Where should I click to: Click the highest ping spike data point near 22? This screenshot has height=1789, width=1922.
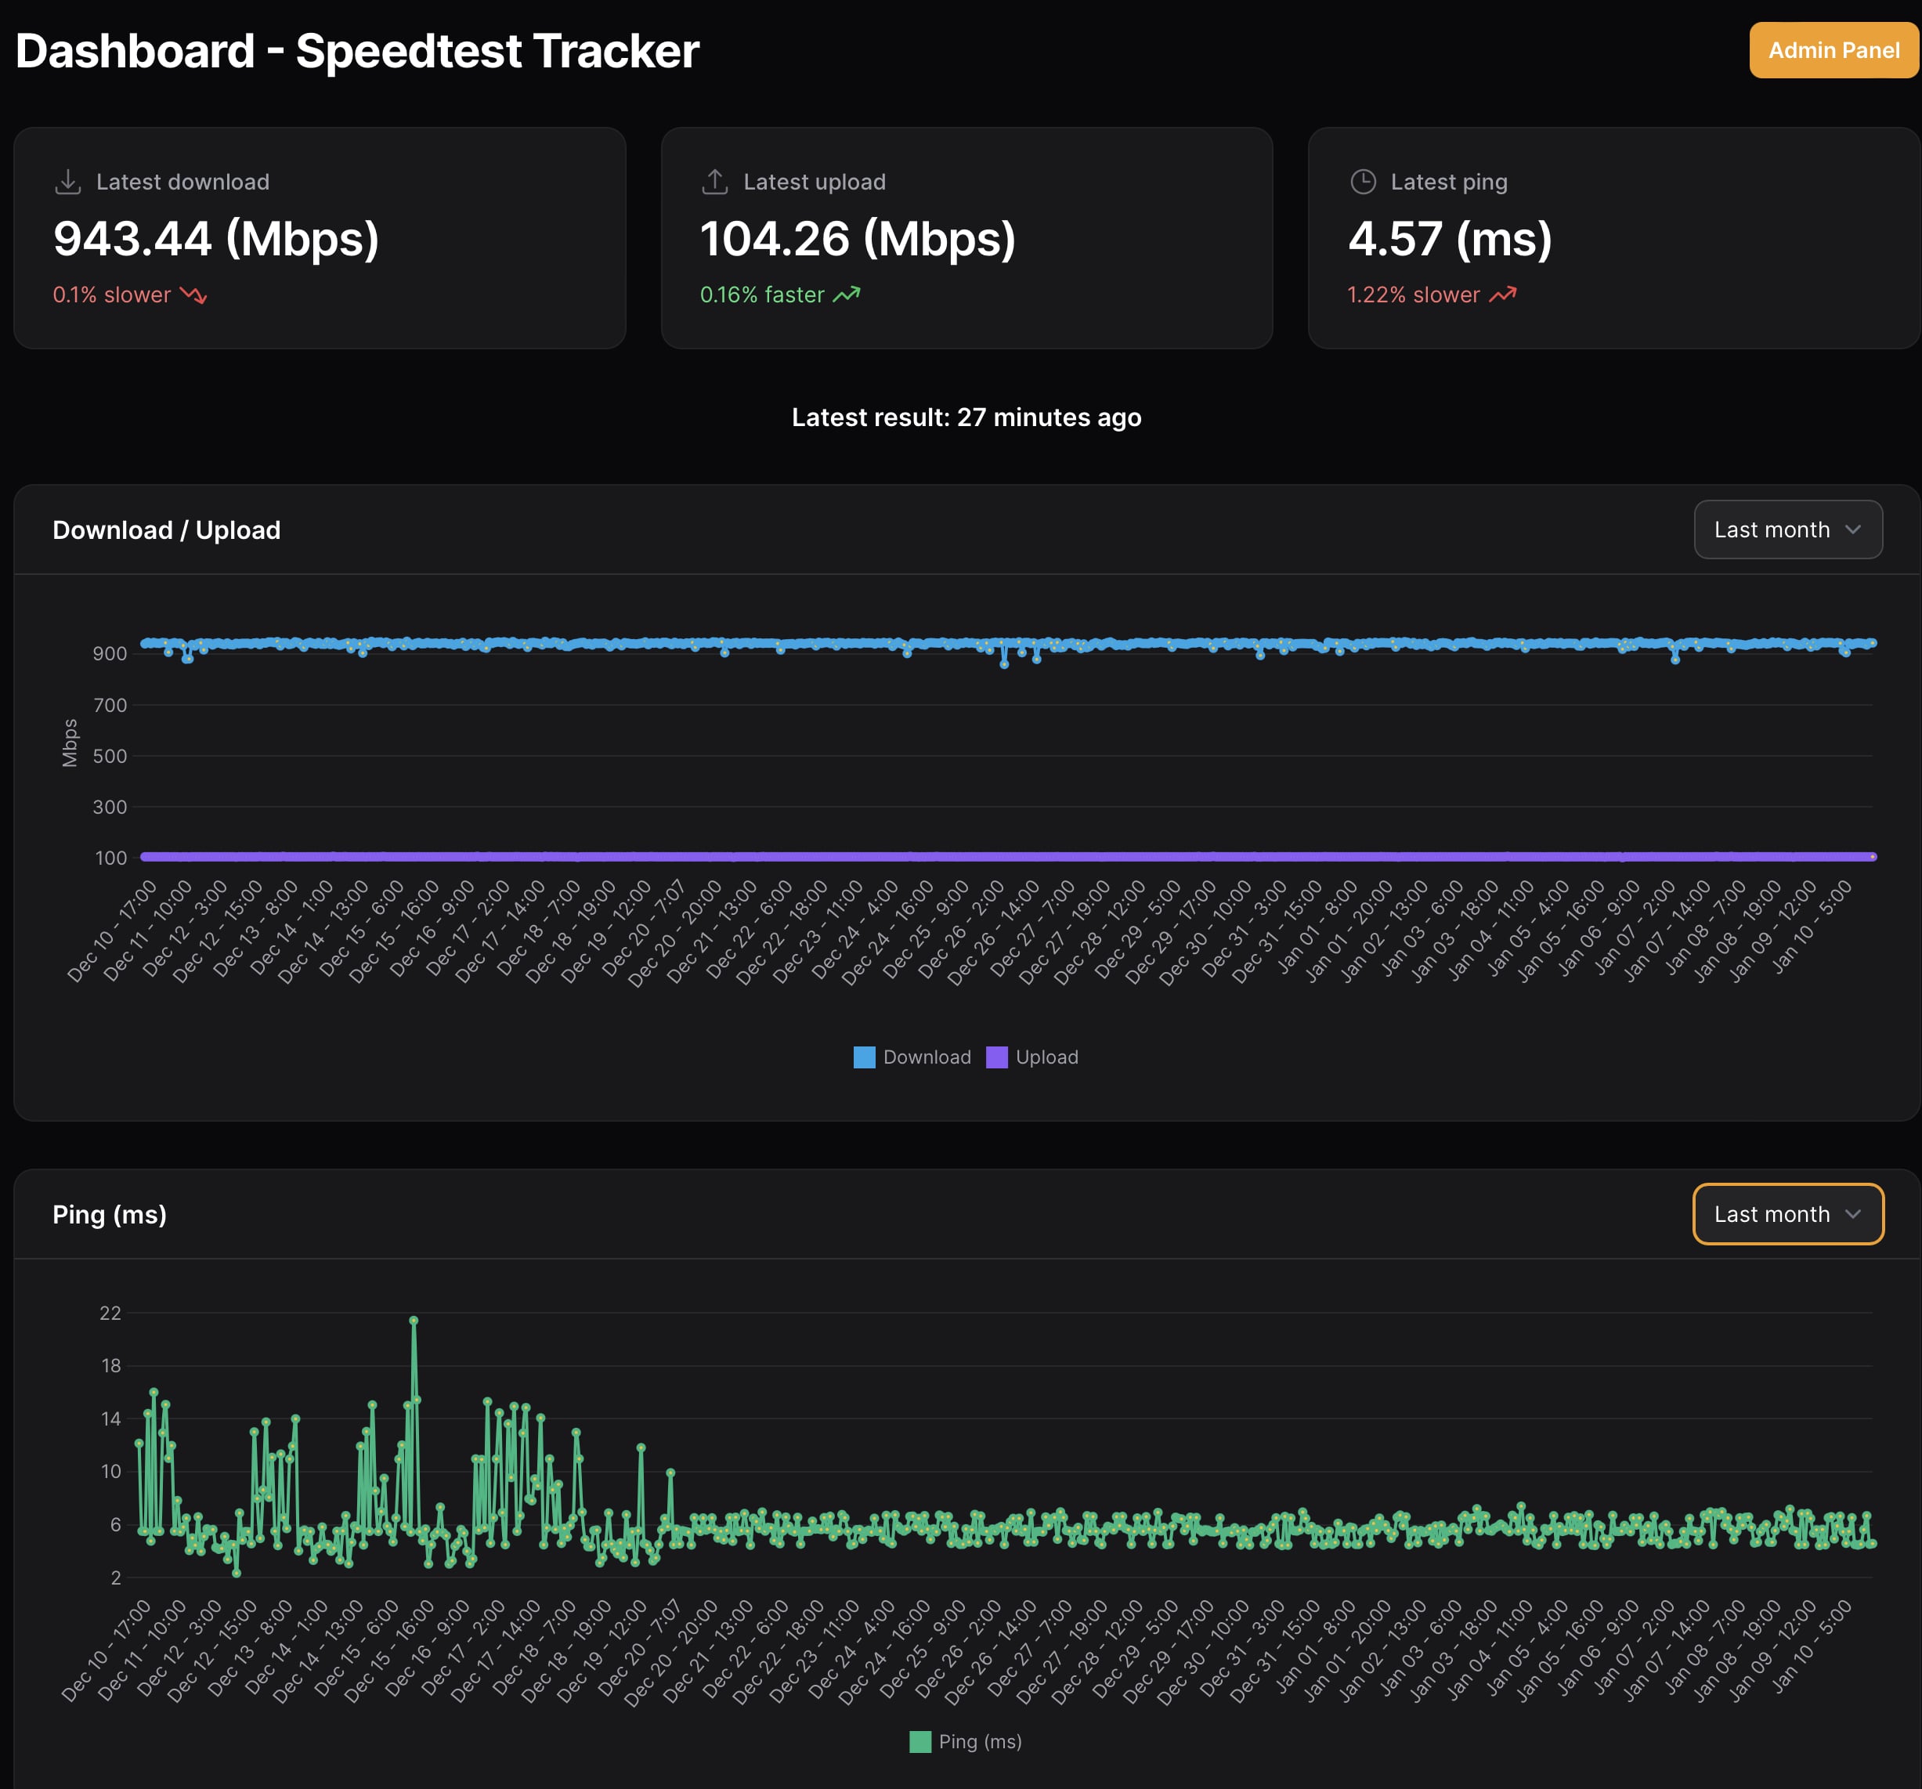tap(414, 1320)
